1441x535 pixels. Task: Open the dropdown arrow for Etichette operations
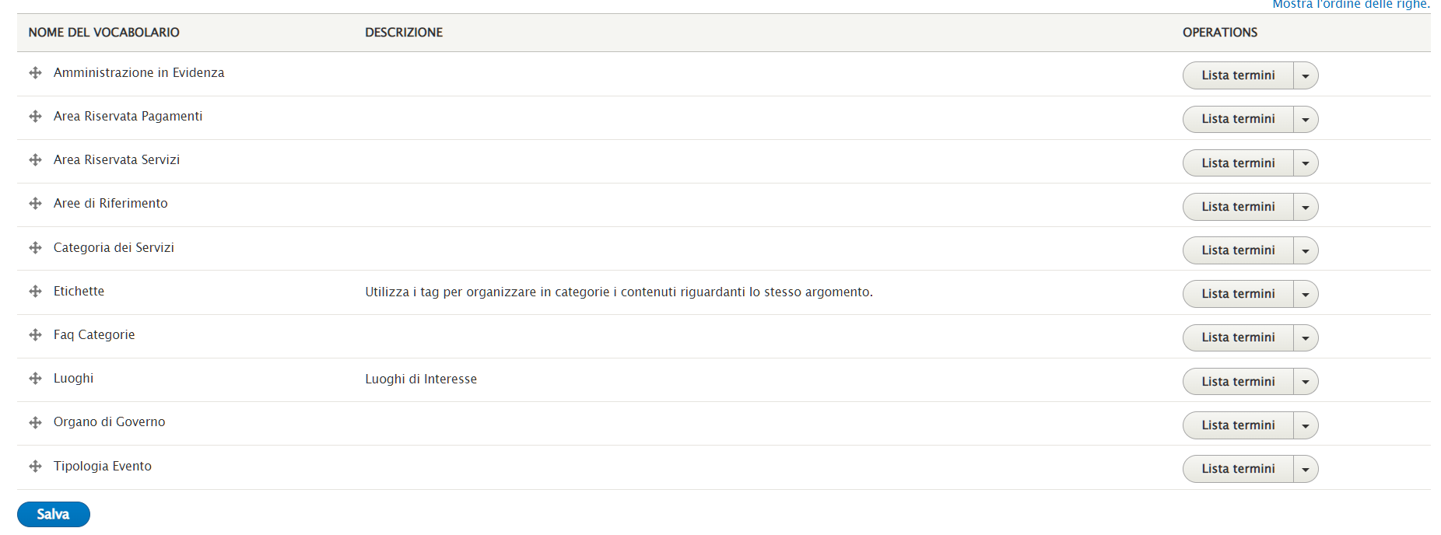pyautogui.click(x=1306, y=294)
